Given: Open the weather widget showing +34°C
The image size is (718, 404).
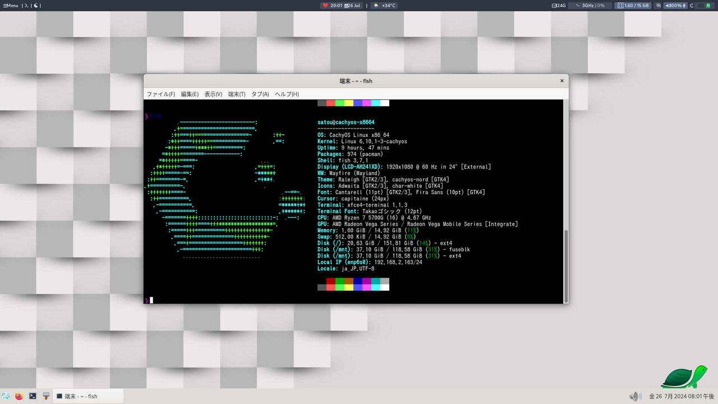Looking at the screenshot, I should 384,6.
